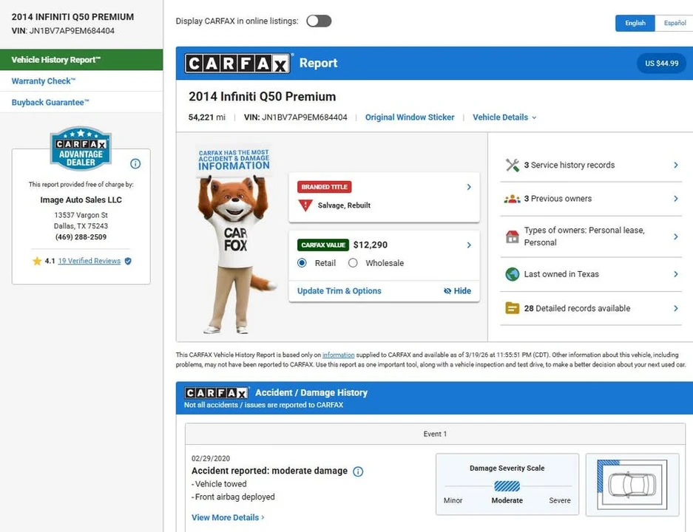Switch language to Español
Viewport: 693px width, 532px height.
click(675, 23)
